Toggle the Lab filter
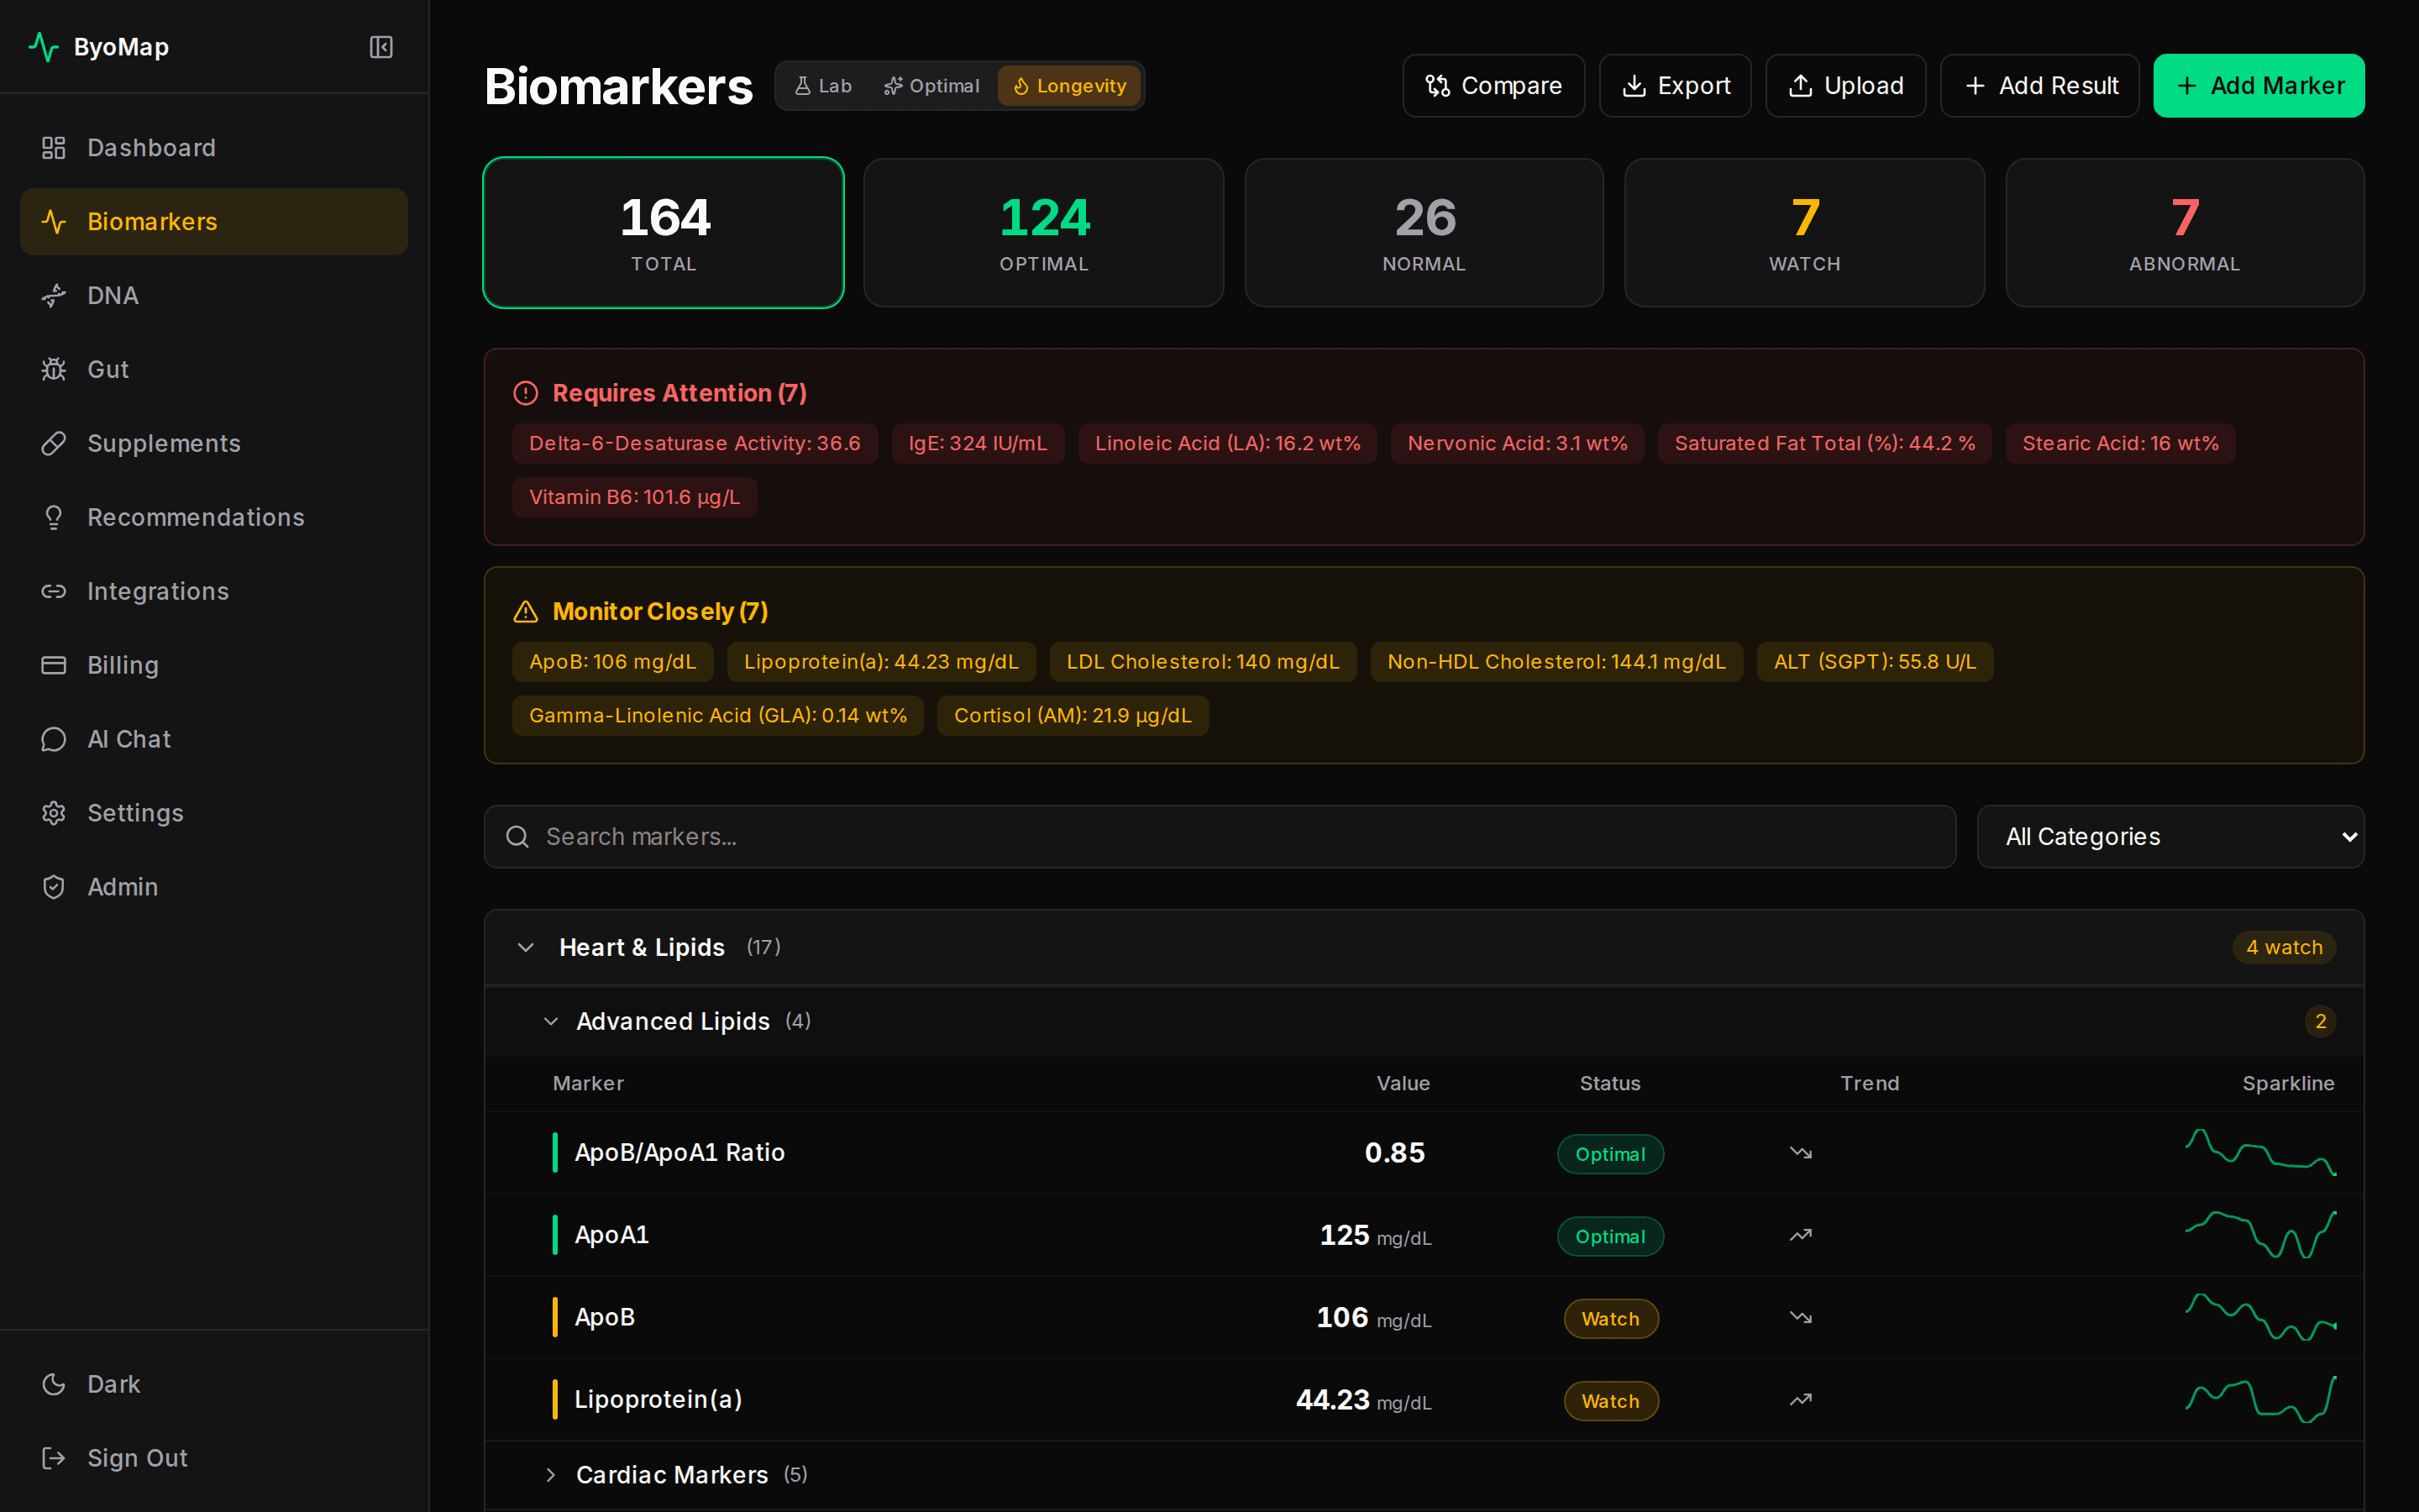 tap(822, 85)
